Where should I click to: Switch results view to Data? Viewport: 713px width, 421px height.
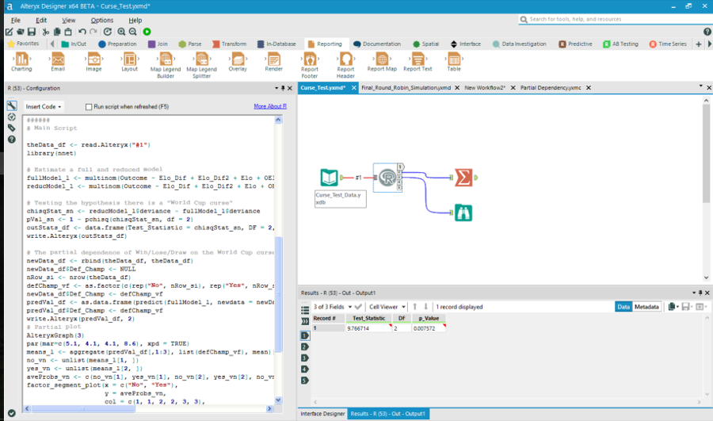[x=623, y=306]
